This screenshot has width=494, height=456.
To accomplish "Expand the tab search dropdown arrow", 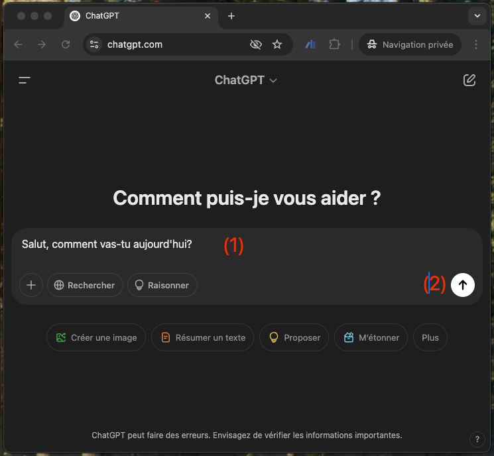I will click(x=477, y=16).
